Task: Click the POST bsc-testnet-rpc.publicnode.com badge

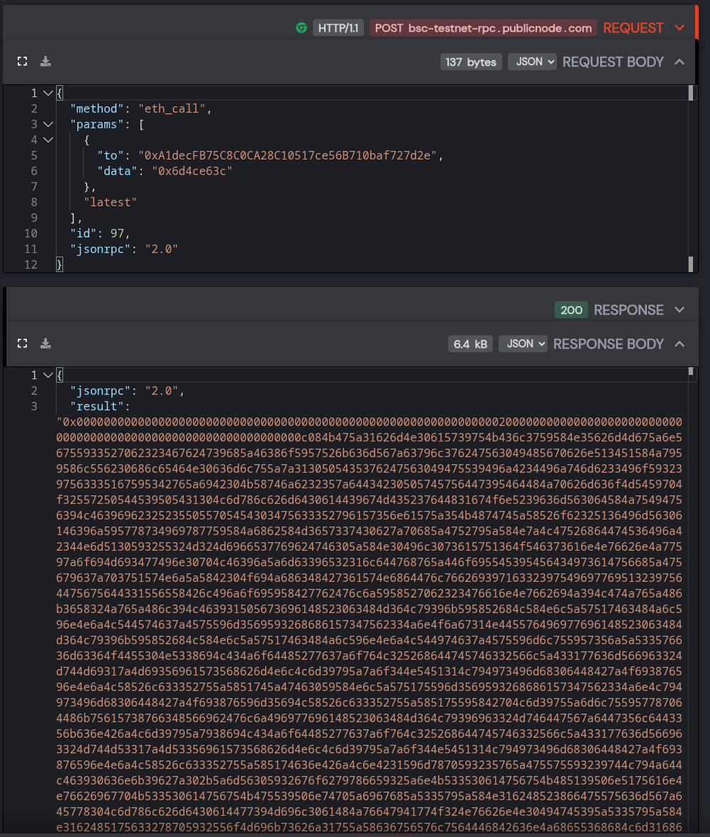Action: tap(484, 28)
